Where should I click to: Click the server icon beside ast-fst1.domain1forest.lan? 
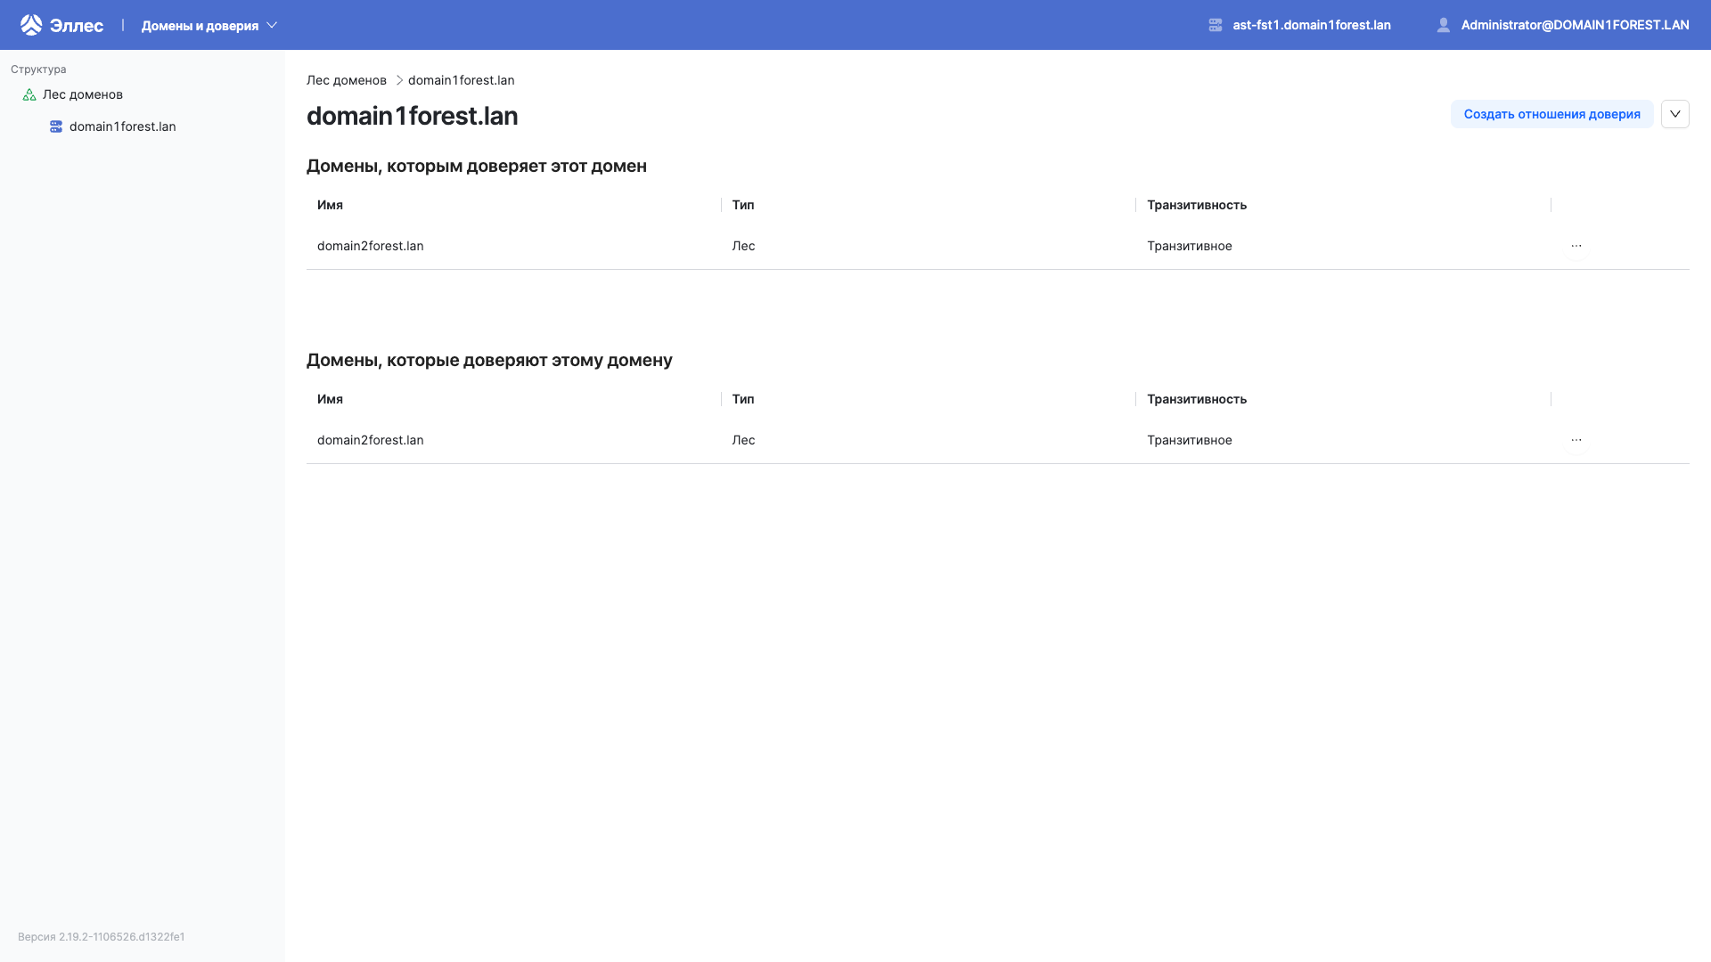[1216, 25]
